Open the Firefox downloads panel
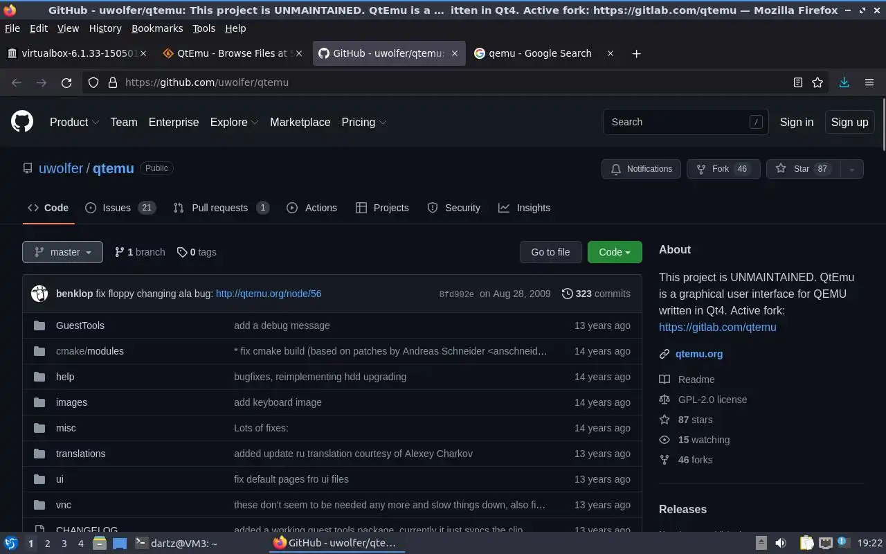Screen dimensions: 886x554 coord(844,82)
